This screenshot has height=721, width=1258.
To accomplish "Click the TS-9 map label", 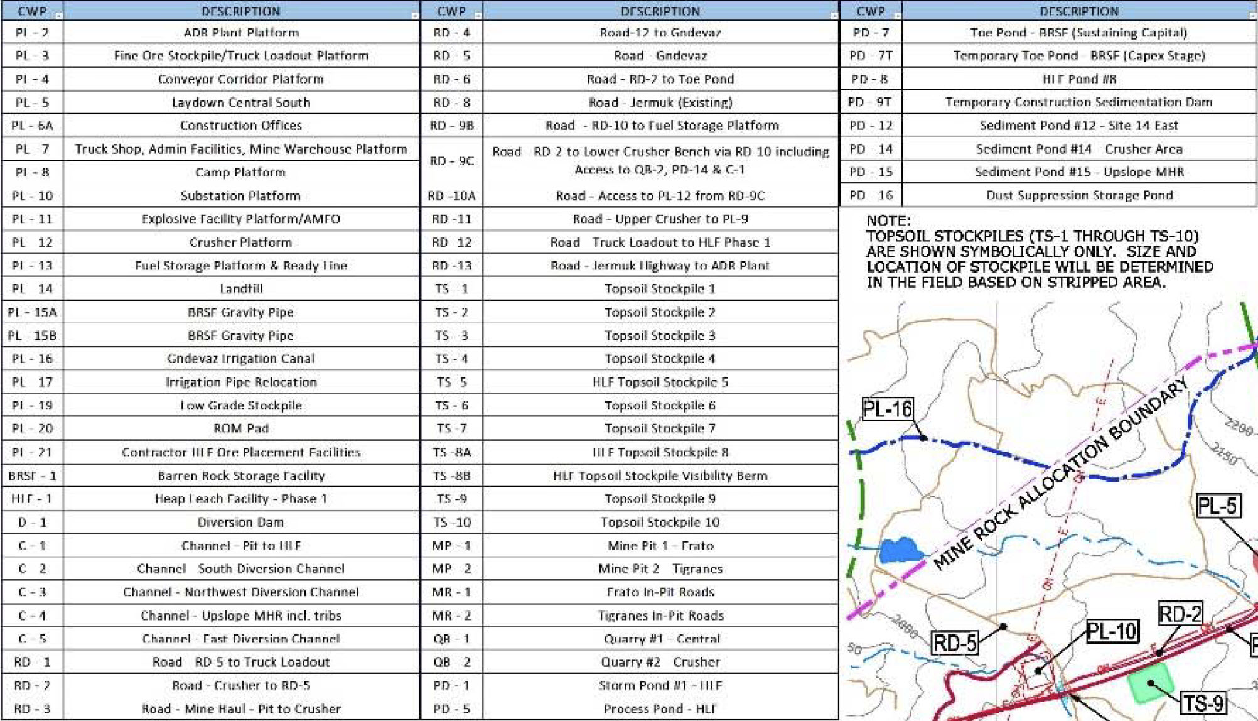I will coord(1203,703).
